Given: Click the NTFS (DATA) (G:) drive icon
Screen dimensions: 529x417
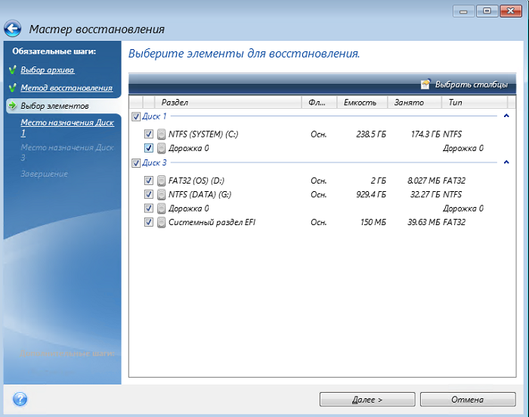Looking at the screenshot, I should [x=161, y=194].
